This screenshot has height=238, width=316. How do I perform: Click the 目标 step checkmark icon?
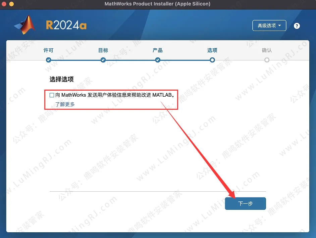point(103,60)
